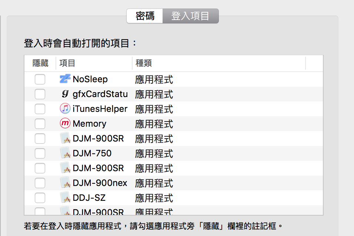The image size is (354, 236).
Task: Check the hide box beside DDJ-SZ
Action: click(x=40, y=198)
